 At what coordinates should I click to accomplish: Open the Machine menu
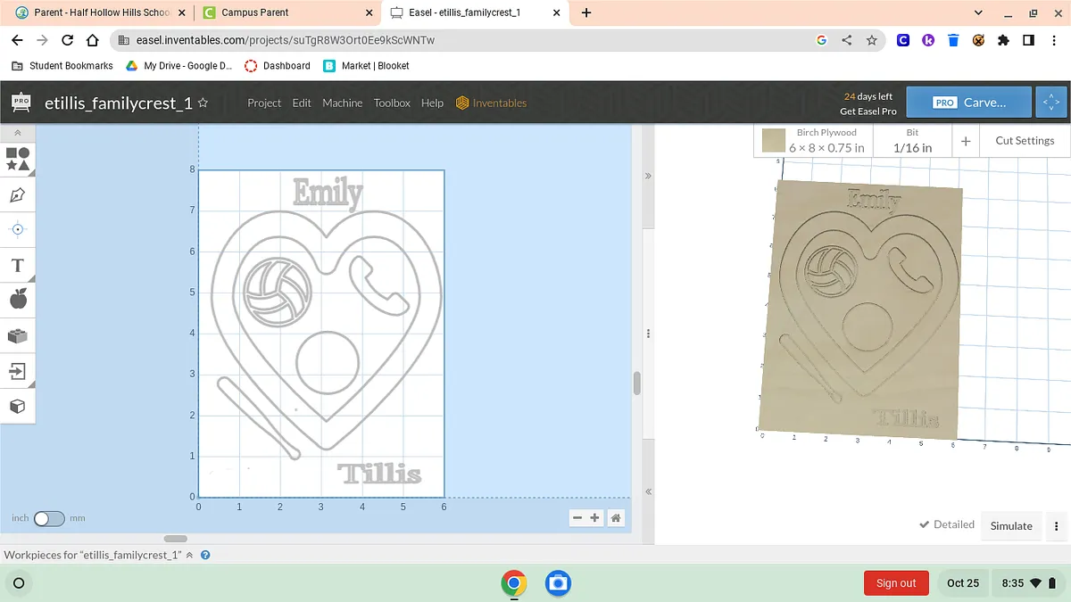click(x=342, y=103)
